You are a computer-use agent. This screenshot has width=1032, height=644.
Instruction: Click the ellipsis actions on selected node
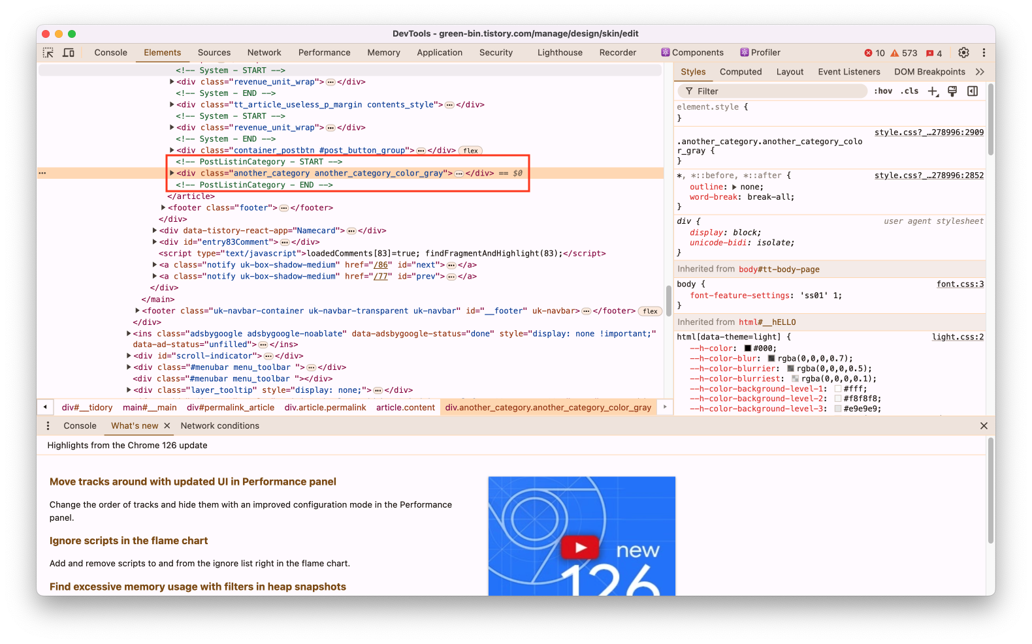click(42, 173)
